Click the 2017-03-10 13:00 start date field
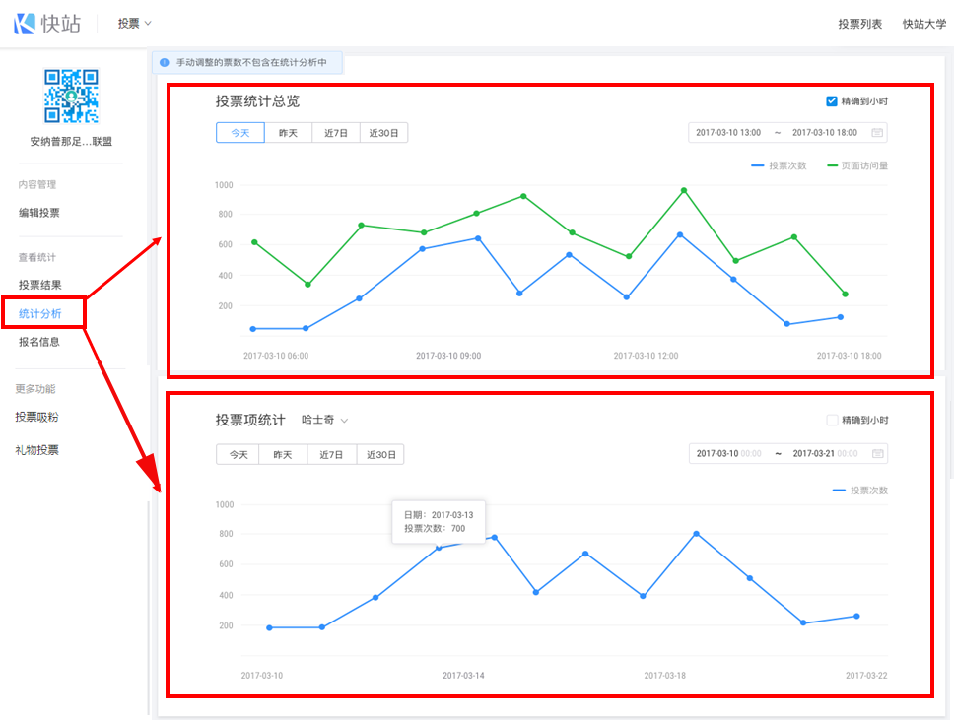Image resolution: width=954 pixels, height=720 pixels. 728,132
